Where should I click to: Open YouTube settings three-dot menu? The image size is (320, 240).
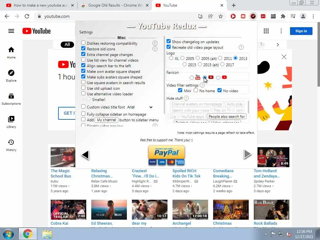coord(281,31)
